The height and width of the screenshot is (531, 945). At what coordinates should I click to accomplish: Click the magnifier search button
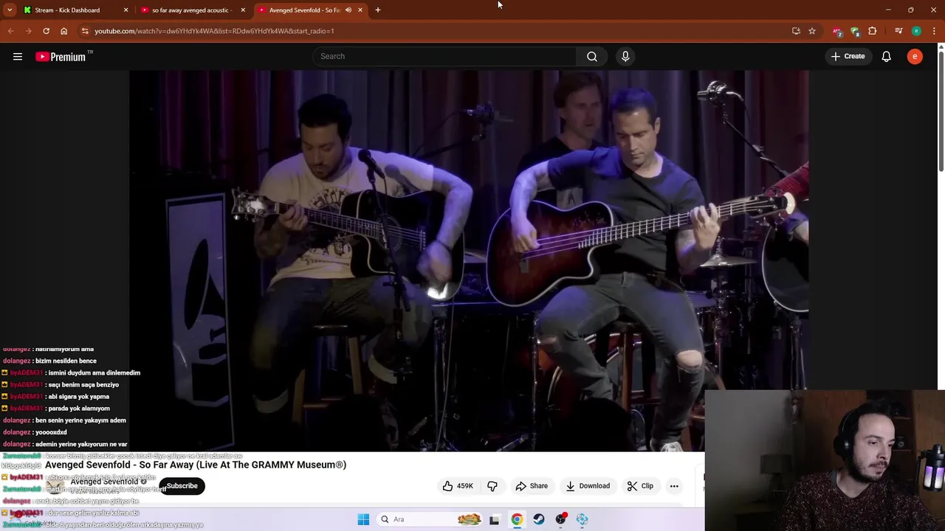pos(592,56)
